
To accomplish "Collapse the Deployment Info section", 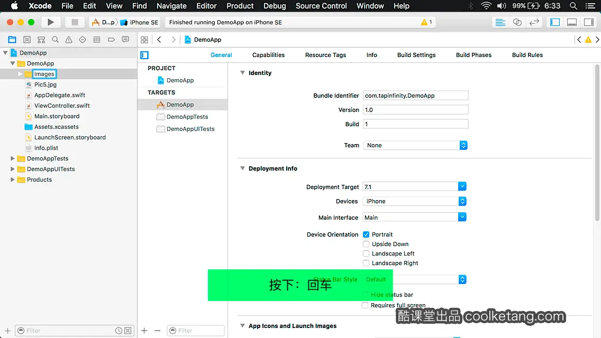I will tap(242, 168).
